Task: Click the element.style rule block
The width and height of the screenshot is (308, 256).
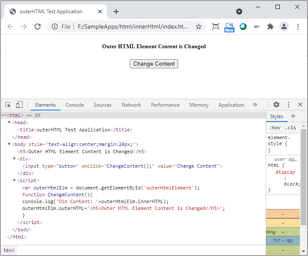Action: [x=283, y=144]
